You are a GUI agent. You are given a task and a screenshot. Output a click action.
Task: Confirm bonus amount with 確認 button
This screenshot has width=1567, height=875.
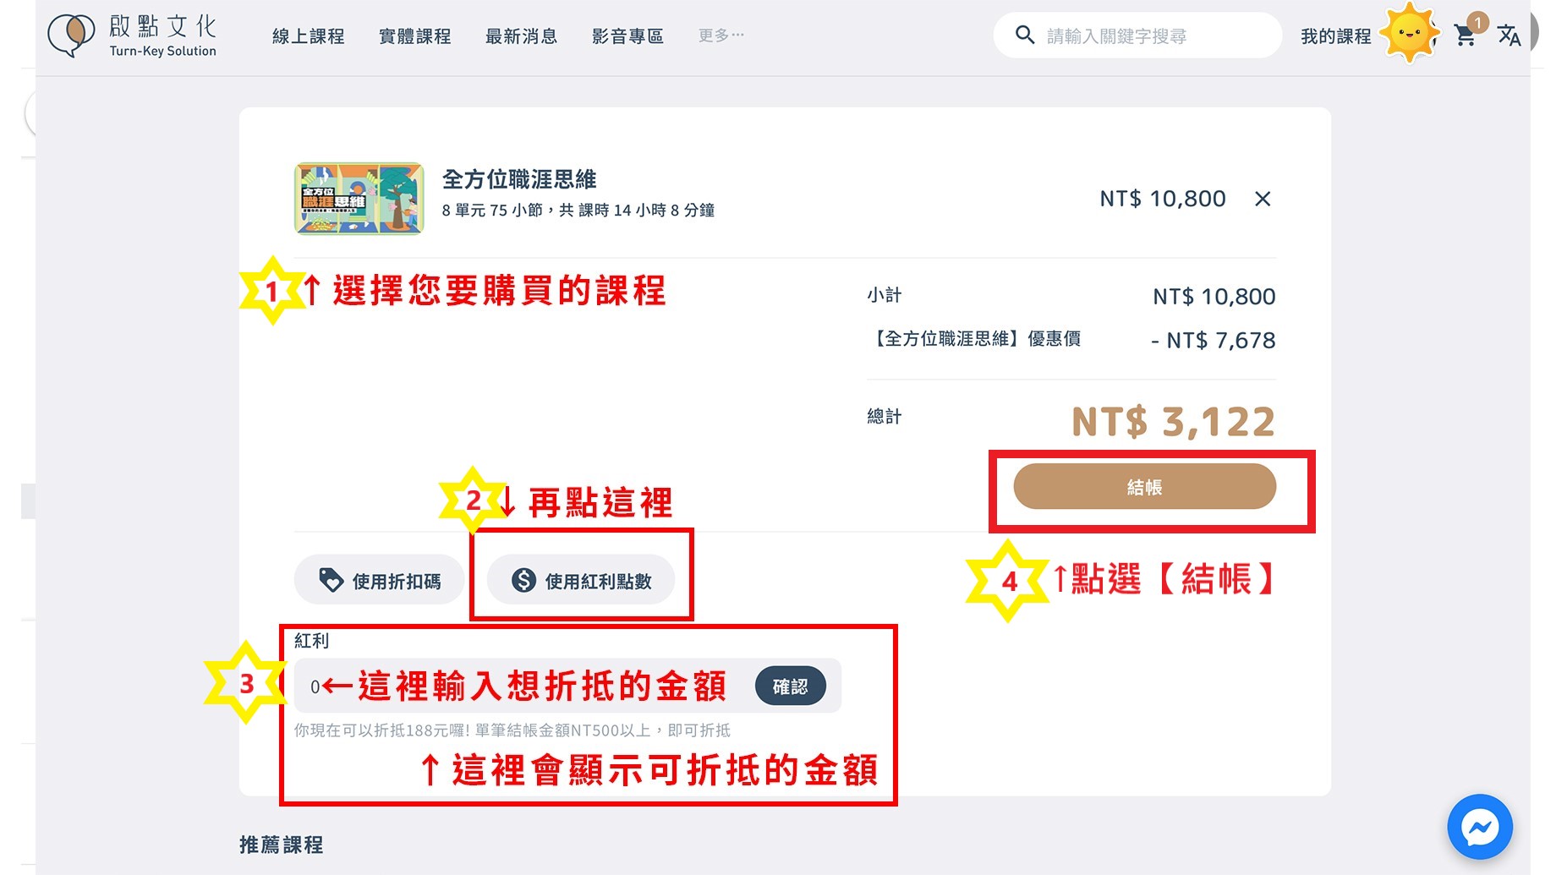(790, 686)
